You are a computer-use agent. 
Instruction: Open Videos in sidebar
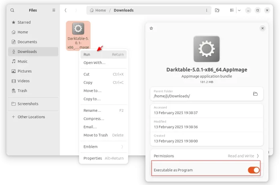tap(33, 81)
